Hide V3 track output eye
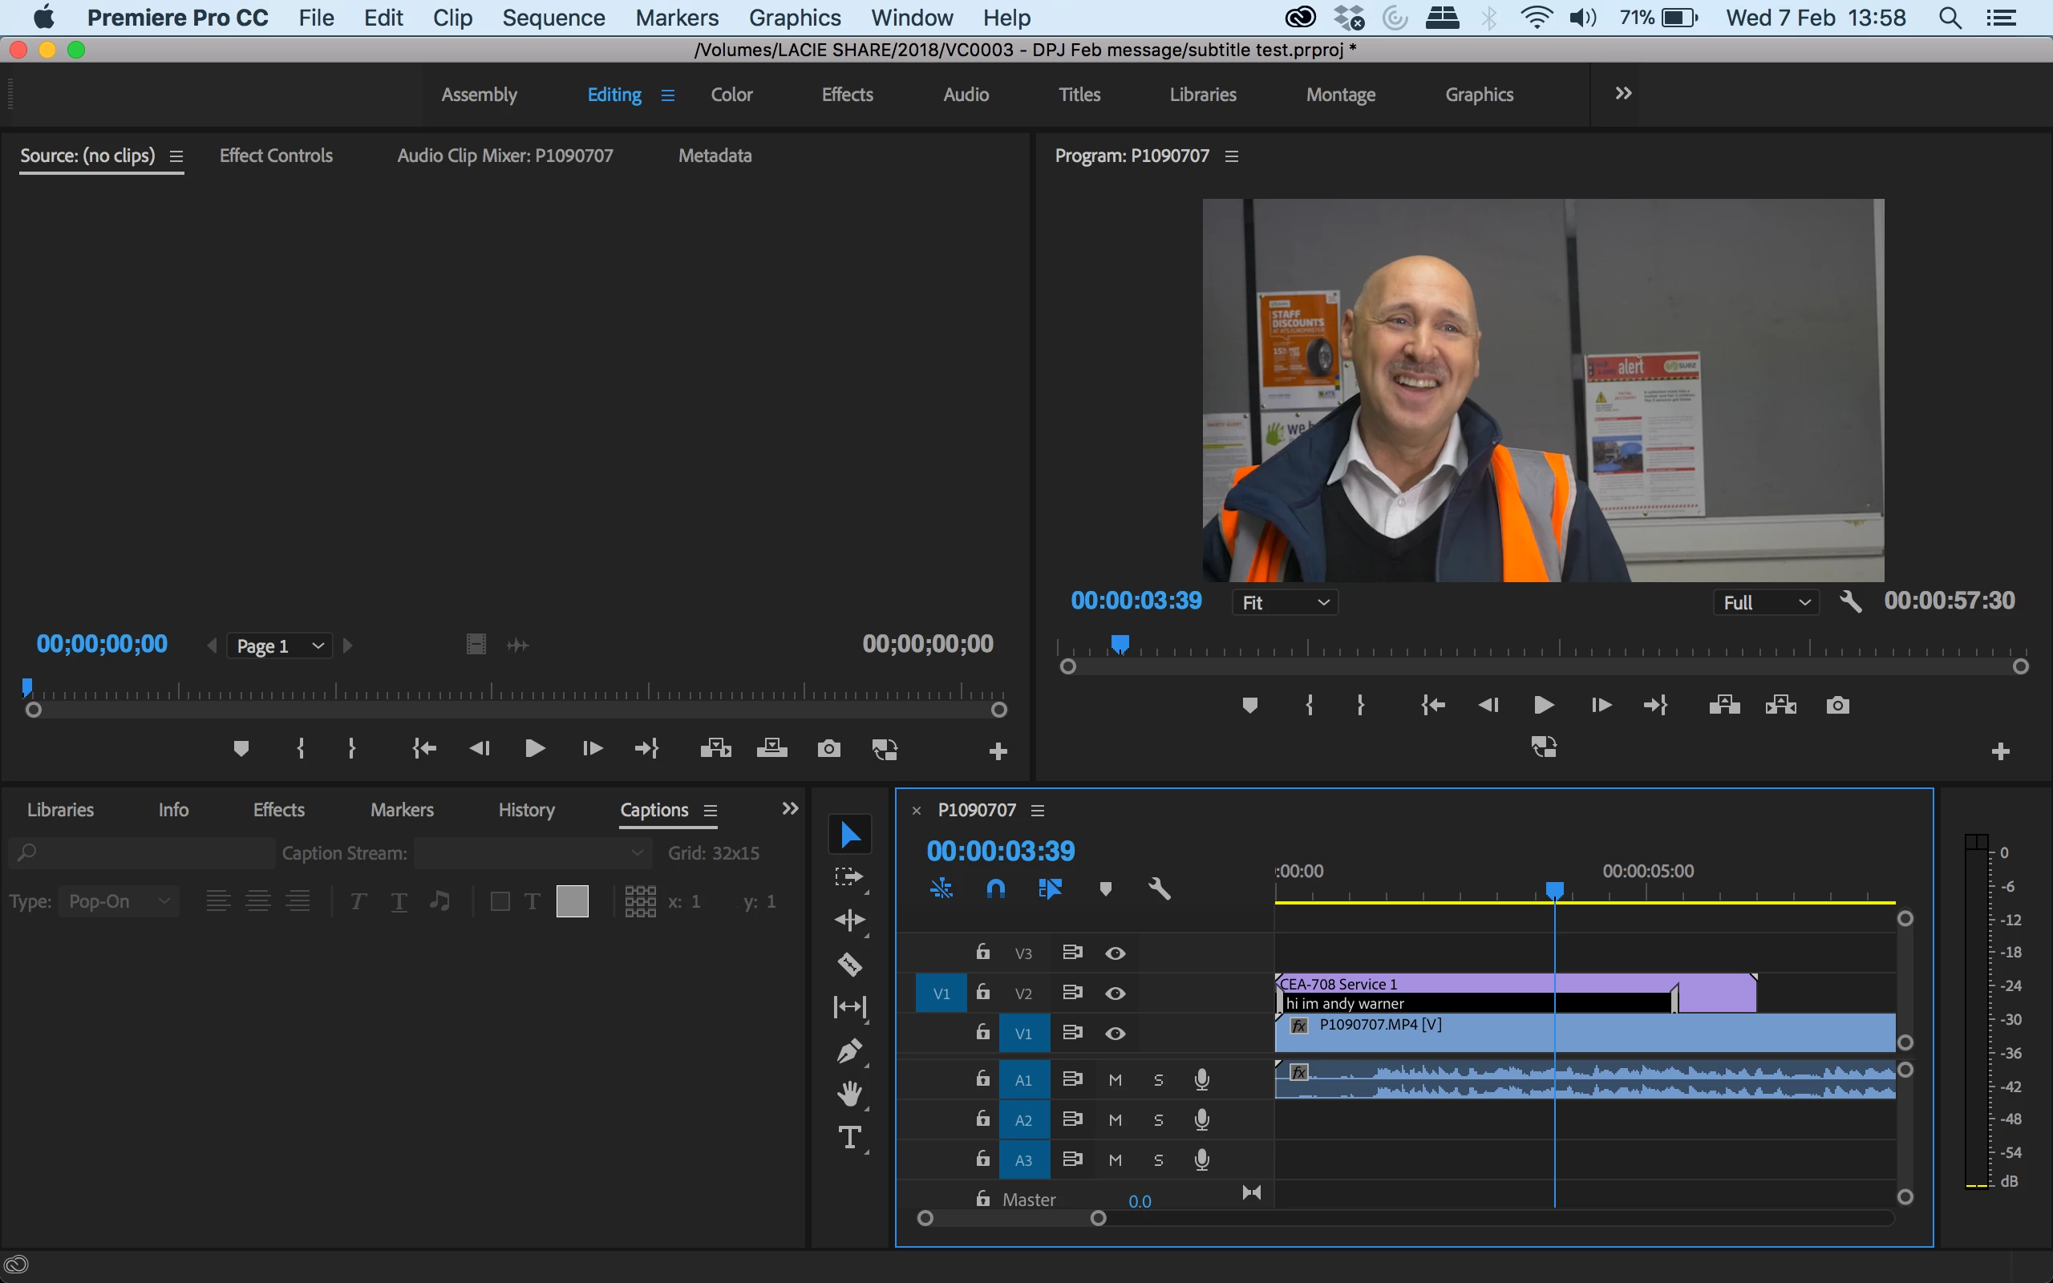Screen dimensions: 2053x1283 click(x=1115, y=953)
